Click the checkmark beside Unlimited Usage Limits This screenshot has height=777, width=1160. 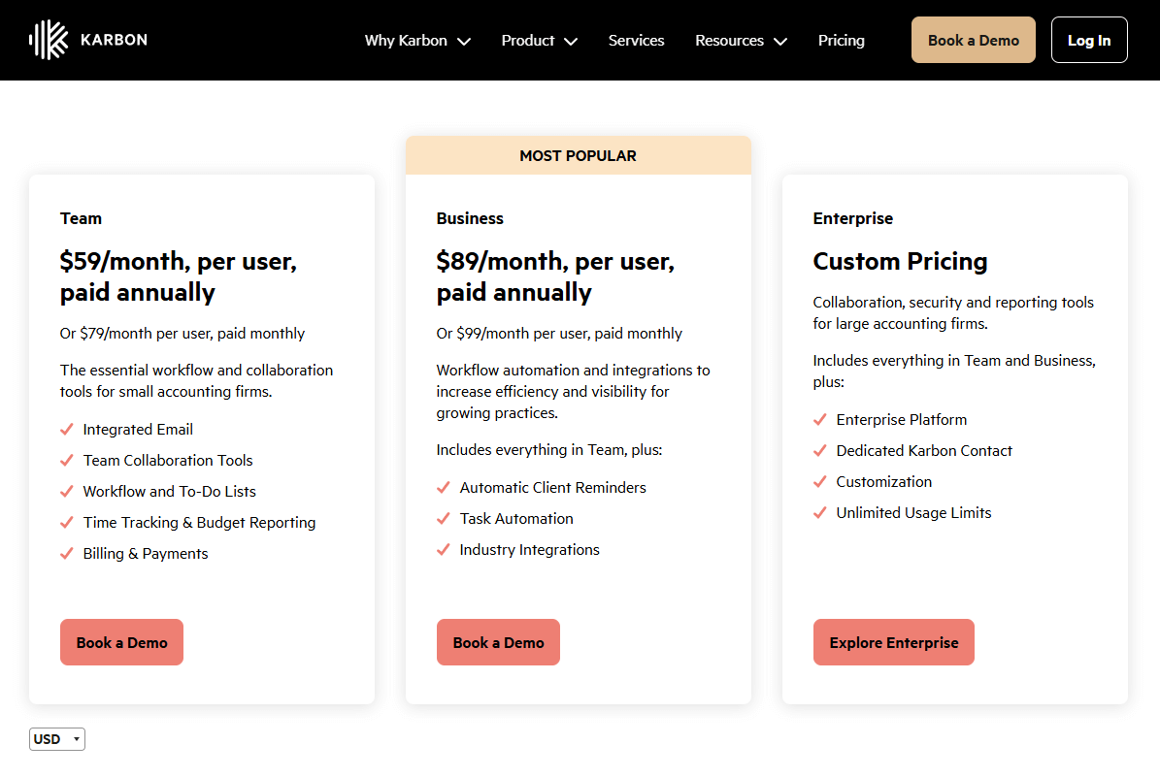pyautogui.click(x=820, y=512)
